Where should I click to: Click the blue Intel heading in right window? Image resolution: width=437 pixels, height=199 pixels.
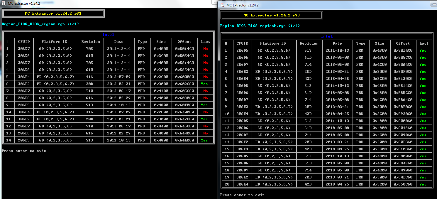[x=327, y=36]
